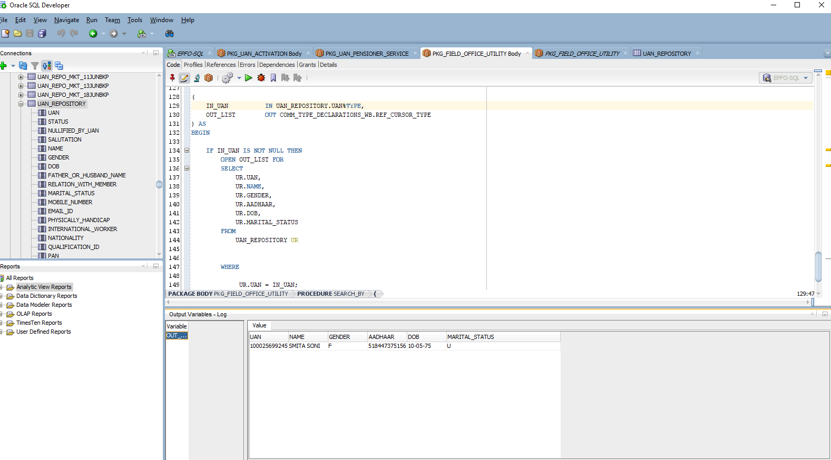
Task: Open the Tools menu
Action: click(135, 20)
